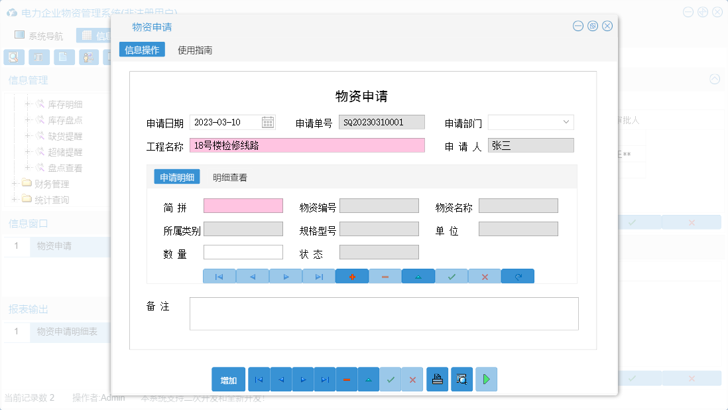Click the 工程名称 field showing 18号楼检修线路

(307, 145)
